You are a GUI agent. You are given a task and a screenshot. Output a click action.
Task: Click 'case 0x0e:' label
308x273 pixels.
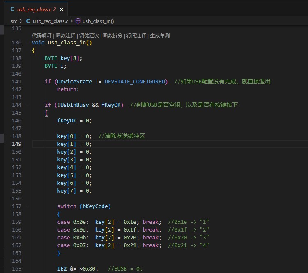pyautogui.click(x=73, y=222)
